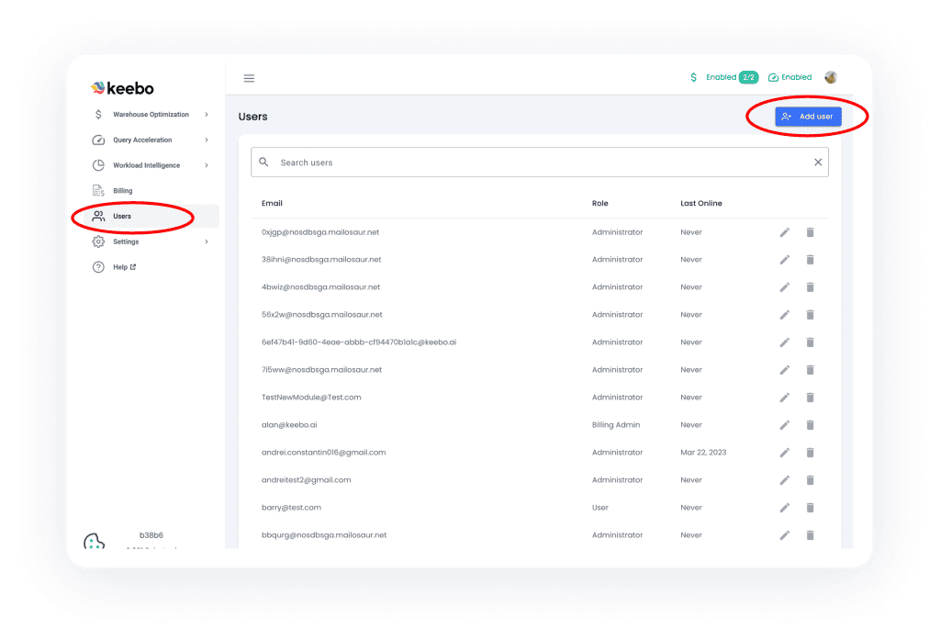Click the keebo logo

pos(123,88)
